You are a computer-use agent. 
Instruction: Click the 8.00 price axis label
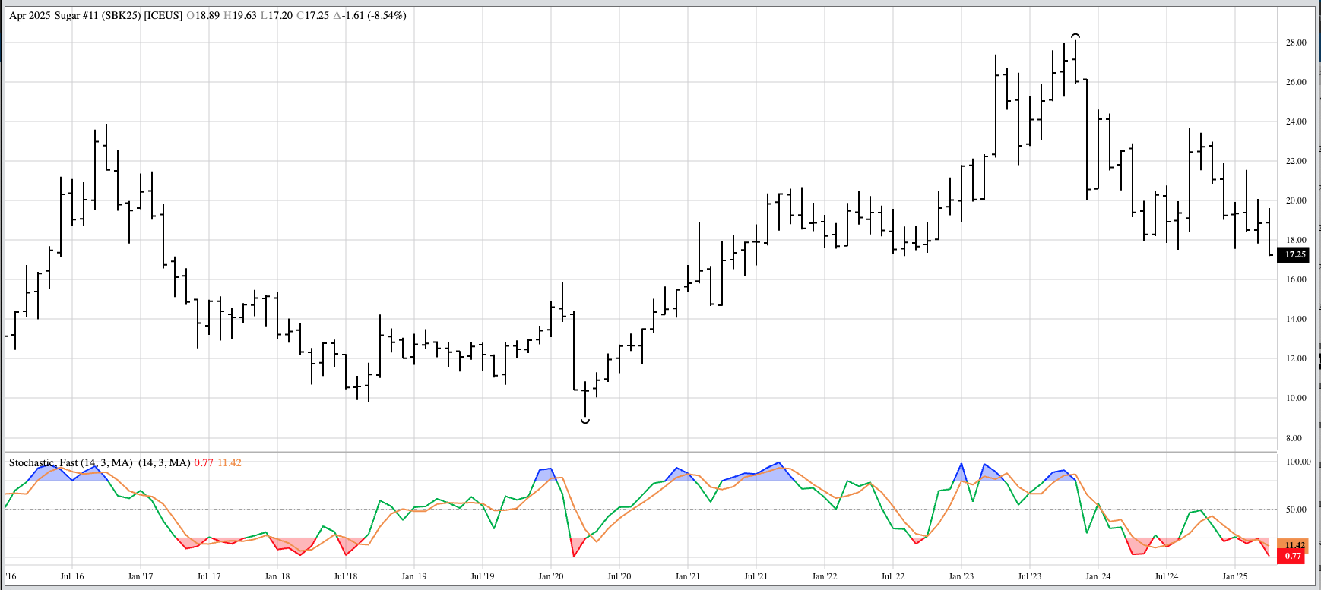1293,438
